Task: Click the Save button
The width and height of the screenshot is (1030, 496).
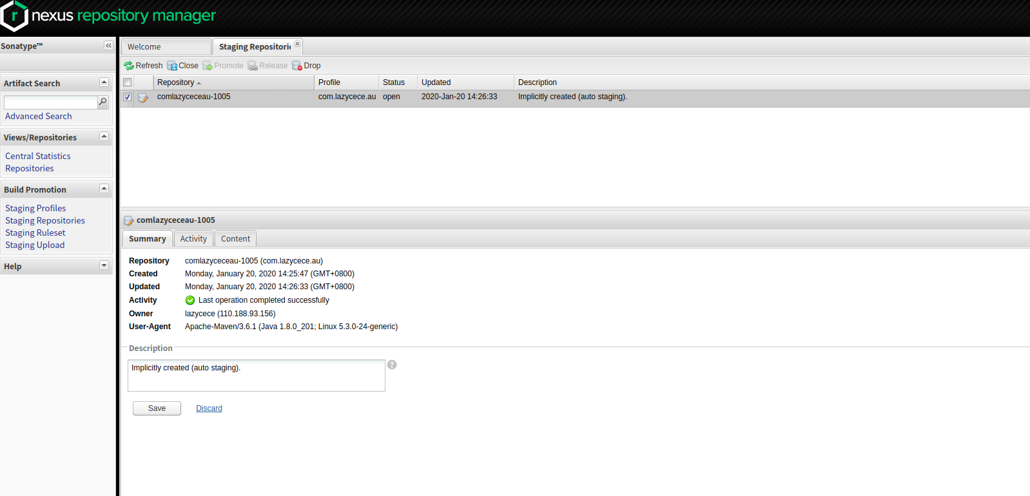Action: pyautogui.click(x=157, y=408)
